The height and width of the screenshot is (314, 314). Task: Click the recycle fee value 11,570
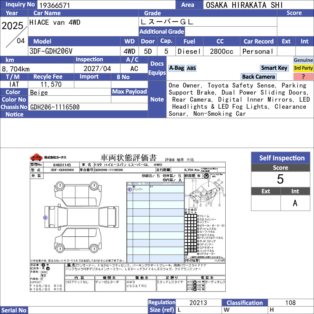point(51,84)
